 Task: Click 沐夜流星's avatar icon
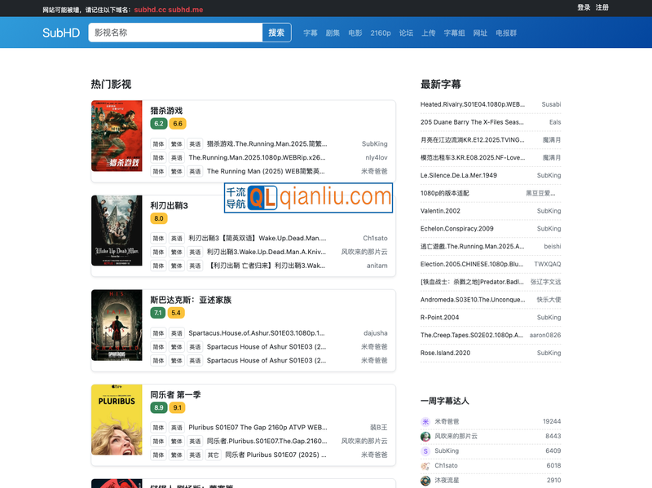tap(425, 480)
